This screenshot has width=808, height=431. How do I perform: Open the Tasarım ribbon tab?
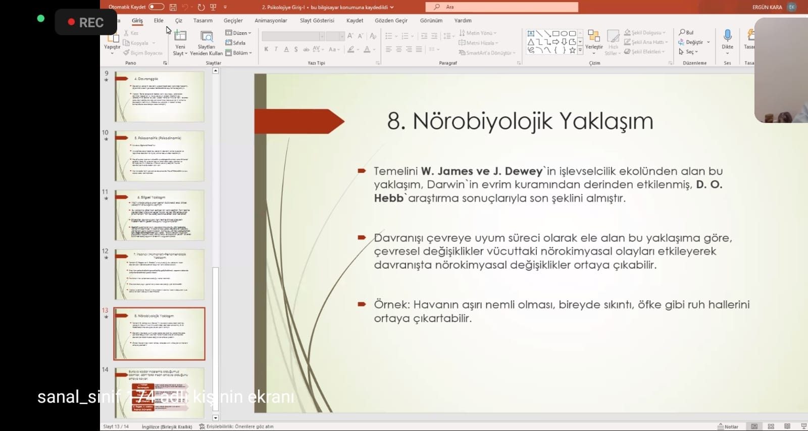(203, 21)
